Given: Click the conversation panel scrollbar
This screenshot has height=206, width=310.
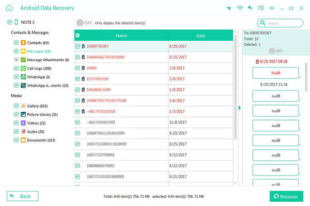Looking at the screenshot, I should (x=306, y=77).
